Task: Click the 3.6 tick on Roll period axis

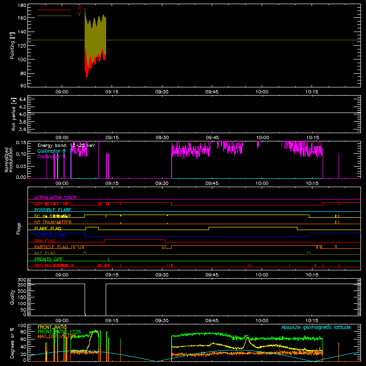Action: point(22,129)
